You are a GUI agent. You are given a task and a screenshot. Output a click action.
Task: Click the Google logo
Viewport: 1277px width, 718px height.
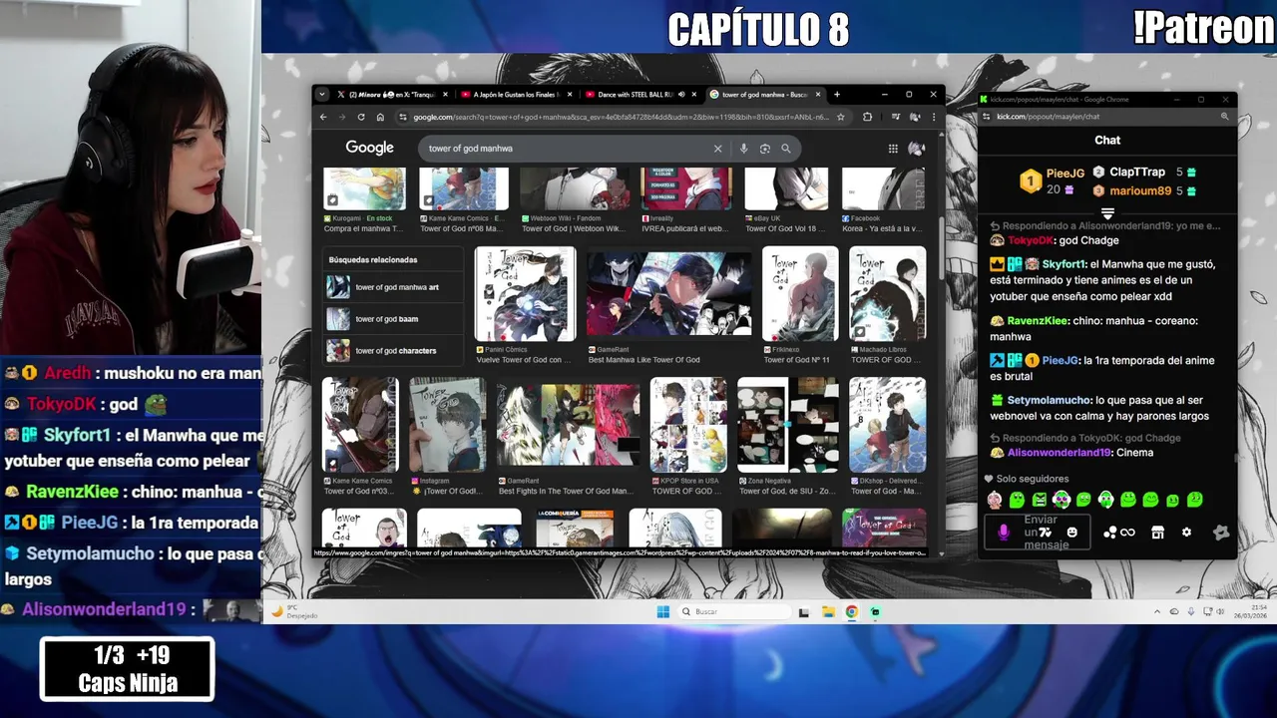tap(370, 148)
